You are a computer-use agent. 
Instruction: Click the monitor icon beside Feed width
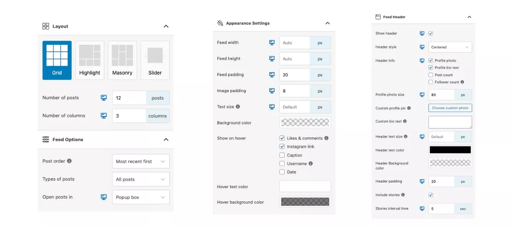click(x=272, y=43)
